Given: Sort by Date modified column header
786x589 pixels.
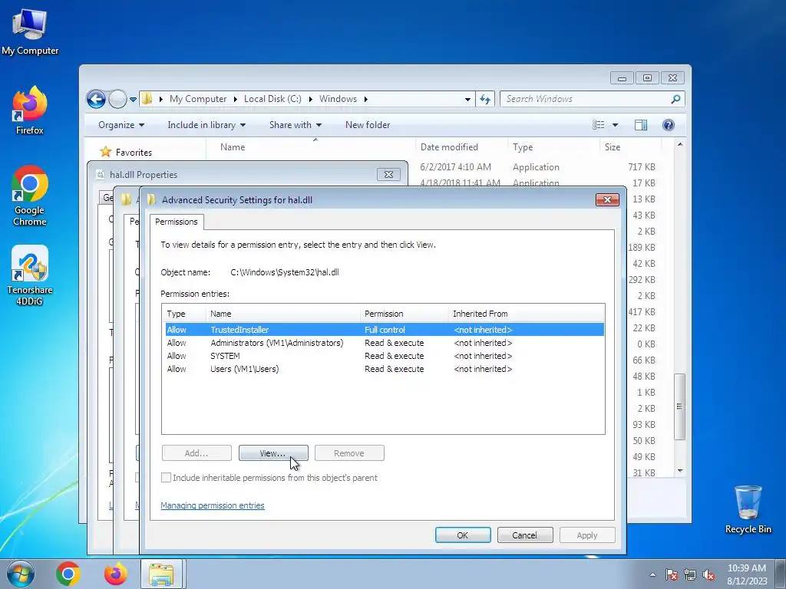Looking at the screenshot, I should point(461,147).
